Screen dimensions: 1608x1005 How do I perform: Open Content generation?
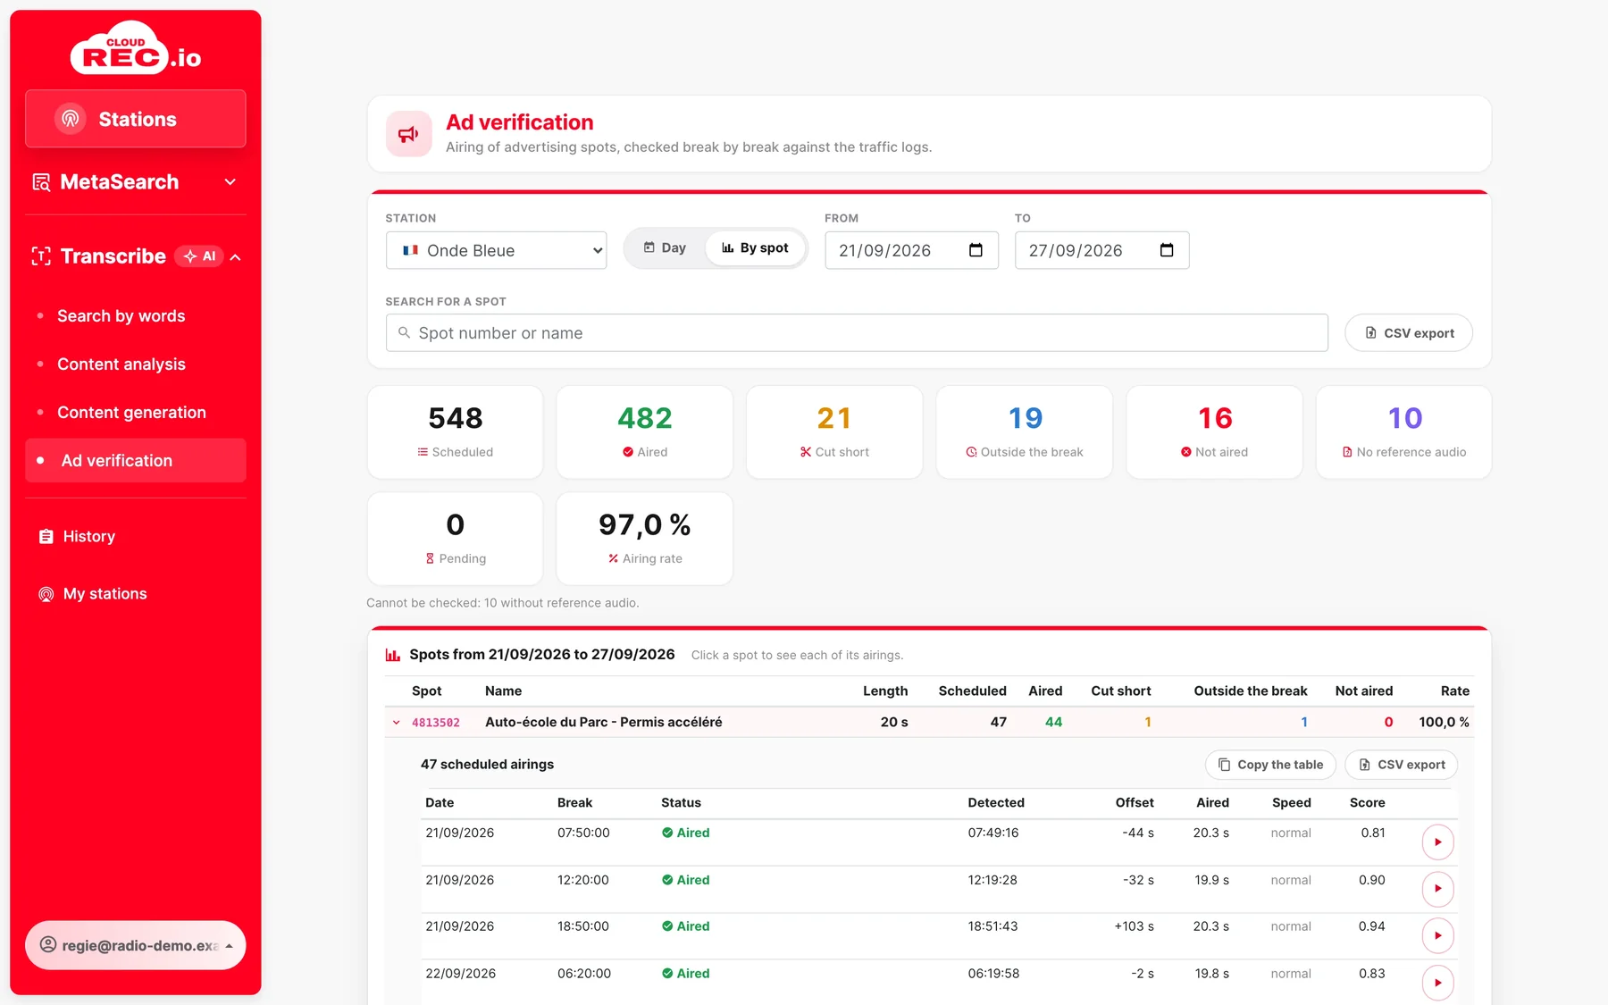pyautogui.click(x=131, y=413)
